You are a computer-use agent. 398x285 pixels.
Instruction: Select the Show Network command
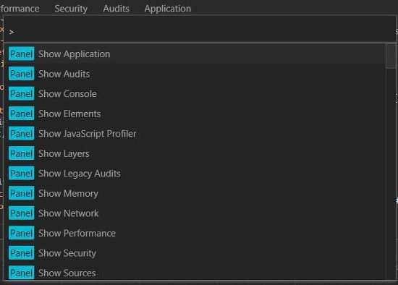click(x=195, y=213)
